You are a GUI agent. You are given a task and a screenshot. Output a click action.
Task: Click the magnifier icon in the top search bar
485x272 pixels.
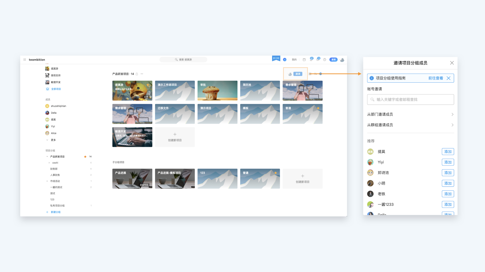pos(176,60)
